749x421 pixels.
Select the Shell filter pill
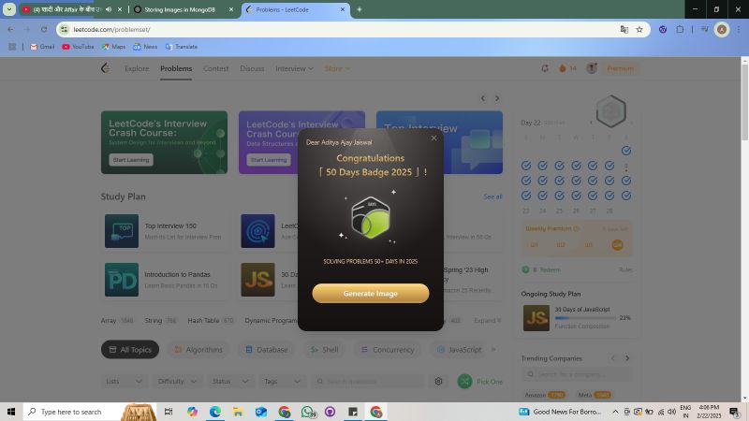324,349
